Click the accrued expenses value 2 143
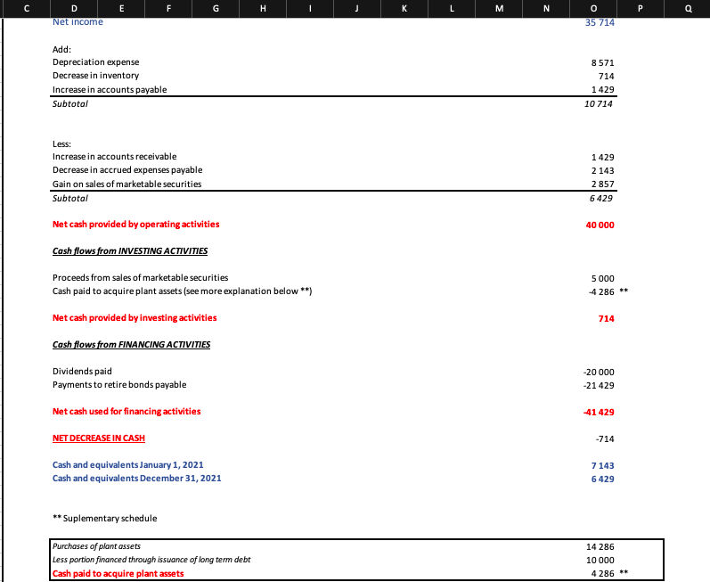The width and height of the screenshot is (710, 582). 603,171
